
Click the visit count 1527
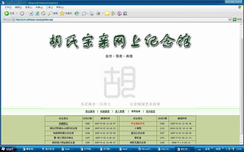[x=162, y=133]
